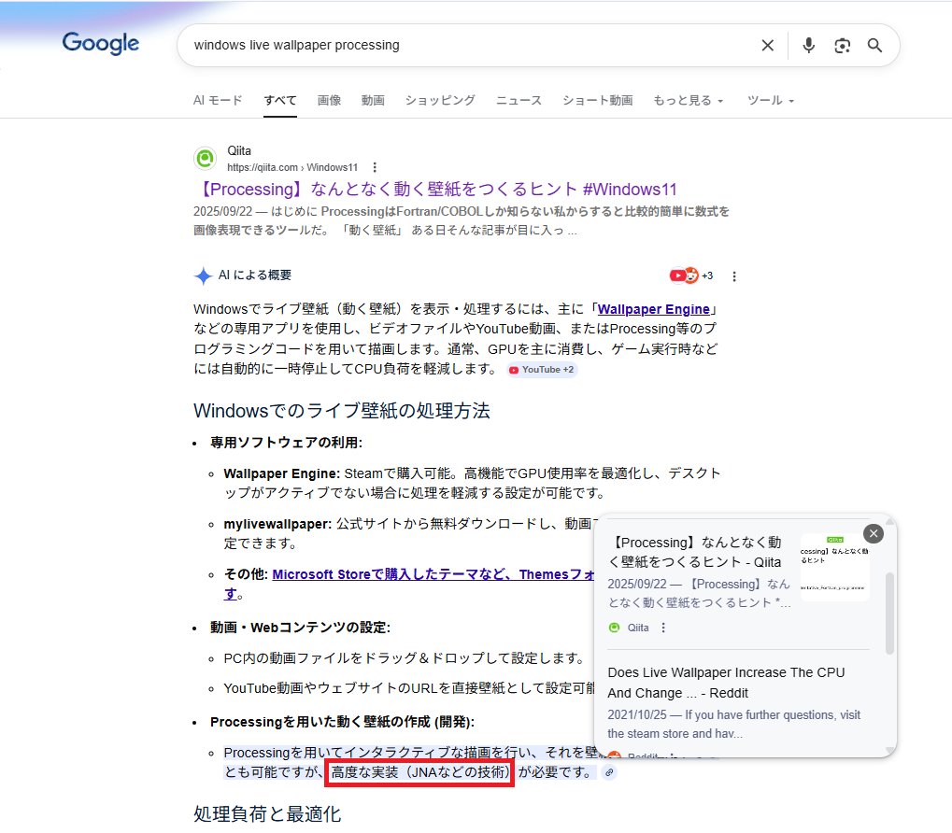This screenshot has width=952, height=833.
Task: Switch to 動画 tab
Action: tap(373, 100)
